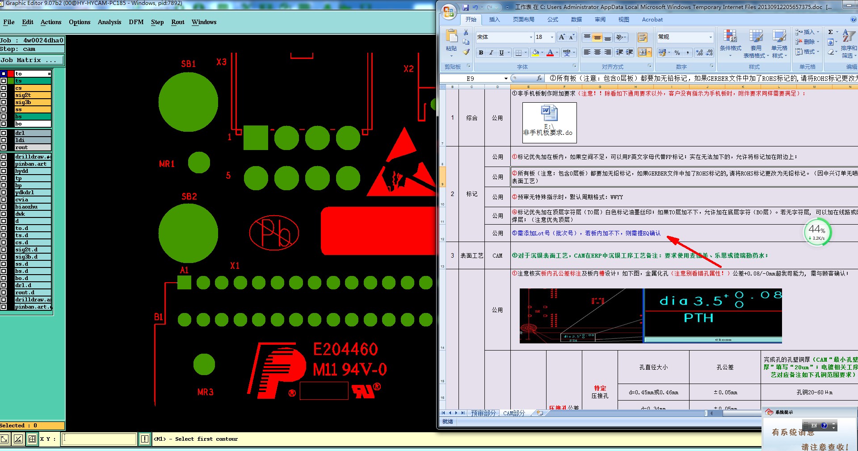Increase decimal places icon
This screenshot has height=451, width=858.
point(699,53)
